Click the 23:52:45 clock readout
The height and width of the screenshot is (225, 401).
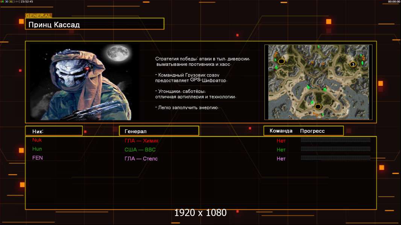coord(27,1)
